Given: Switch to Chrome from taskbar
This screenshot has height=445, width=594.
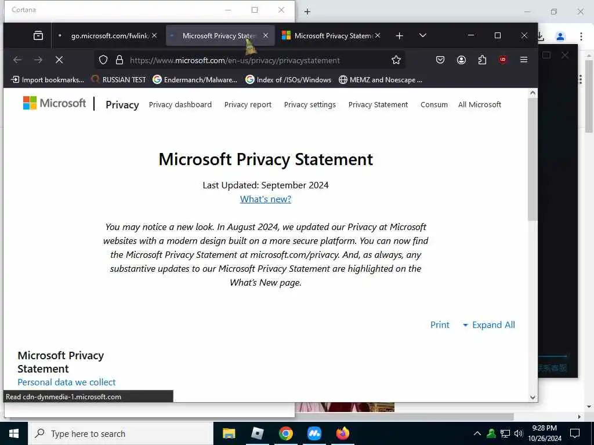Looking at the screenshot, I should [286, 433].
